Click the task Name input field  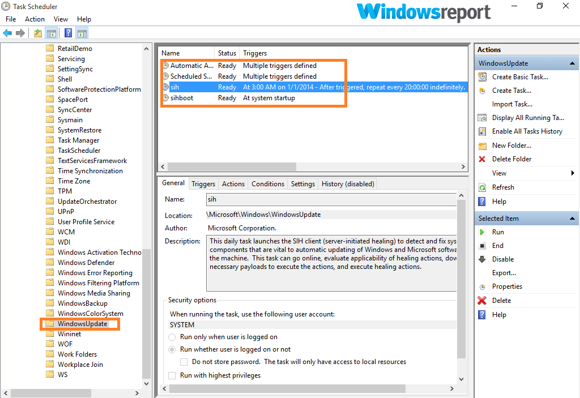click(x=331, y=199)
